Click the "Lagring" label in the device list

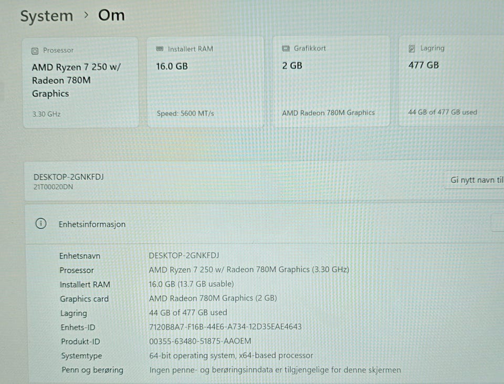point(73,313)
